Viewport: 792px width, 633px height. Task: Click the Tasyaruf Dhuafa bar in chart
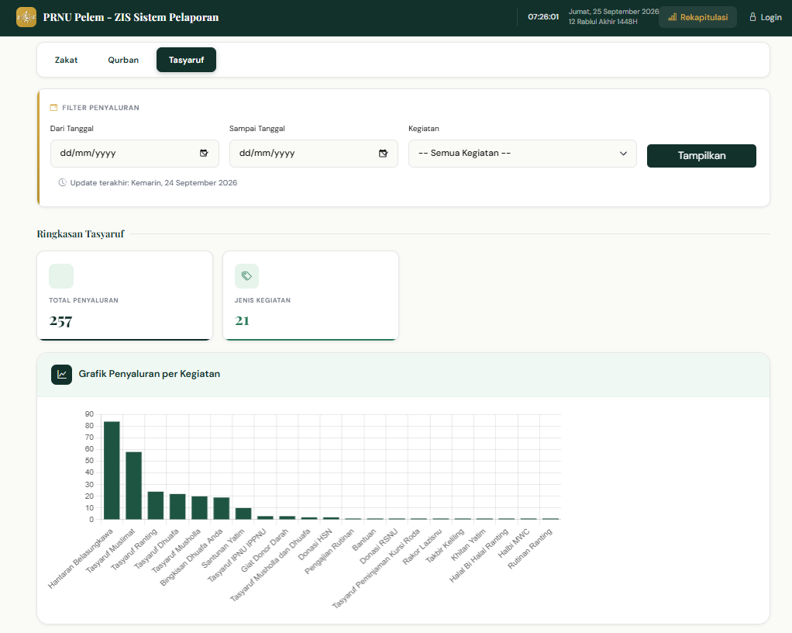coord(177,507)
